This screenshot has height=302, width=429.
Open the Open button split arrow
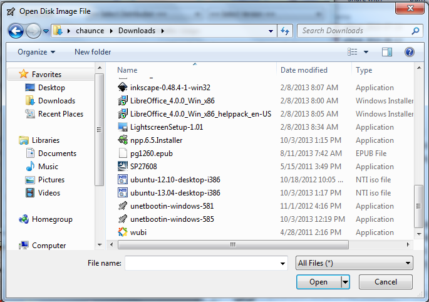click(x=345, y=282)
